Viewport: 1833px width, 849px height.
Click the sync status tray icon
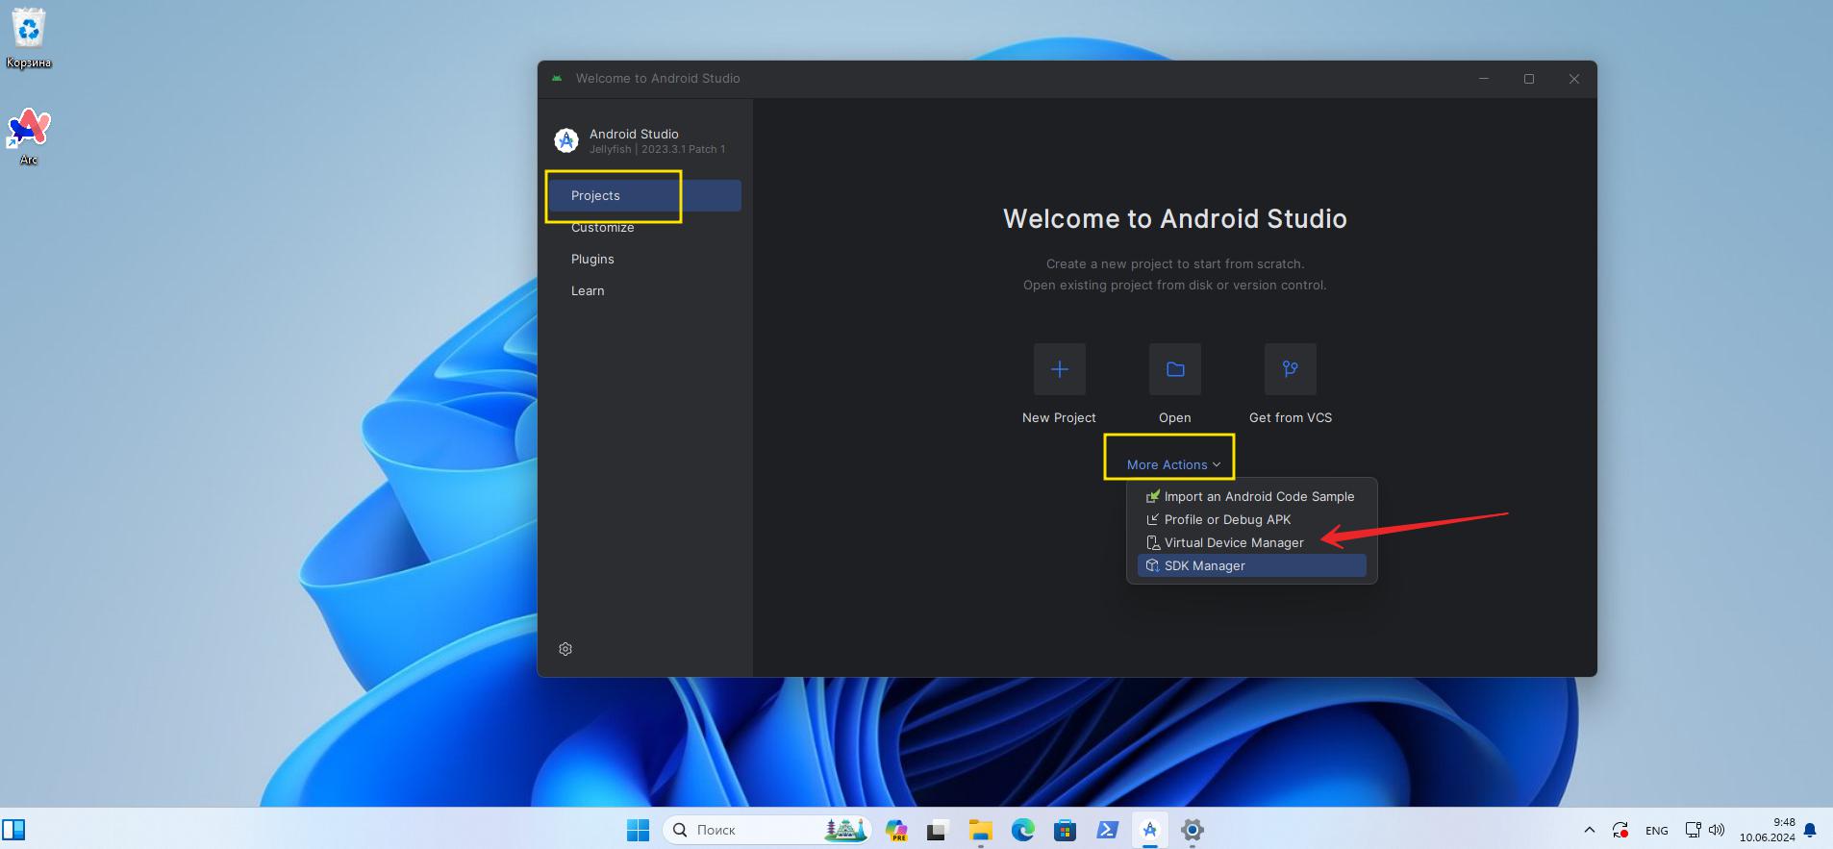click(x=1620, y=830)
